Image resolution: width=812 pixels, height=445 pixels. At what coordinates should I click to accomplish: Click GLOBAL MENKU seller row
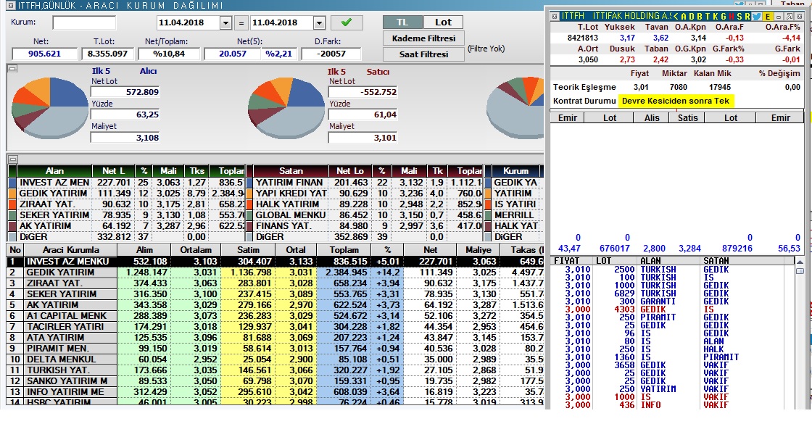click(364, 215)
